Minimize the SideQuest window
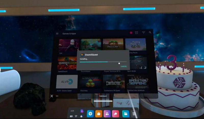Image resolution: width=204 pixels, height=119 pixels. (x=57, y=96)
